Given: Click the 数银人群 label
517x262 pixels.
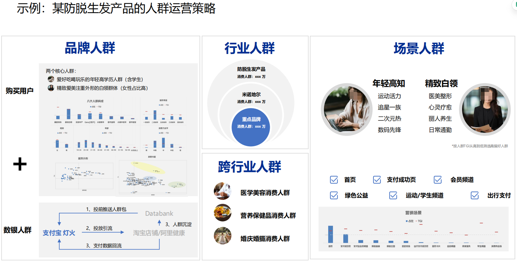Looking at the screenshot, I should [x=18, y=230].
